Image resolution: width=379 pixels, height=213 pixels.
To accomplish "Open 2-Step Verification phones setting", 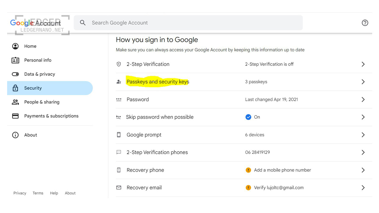I will (x=157, y=152).
